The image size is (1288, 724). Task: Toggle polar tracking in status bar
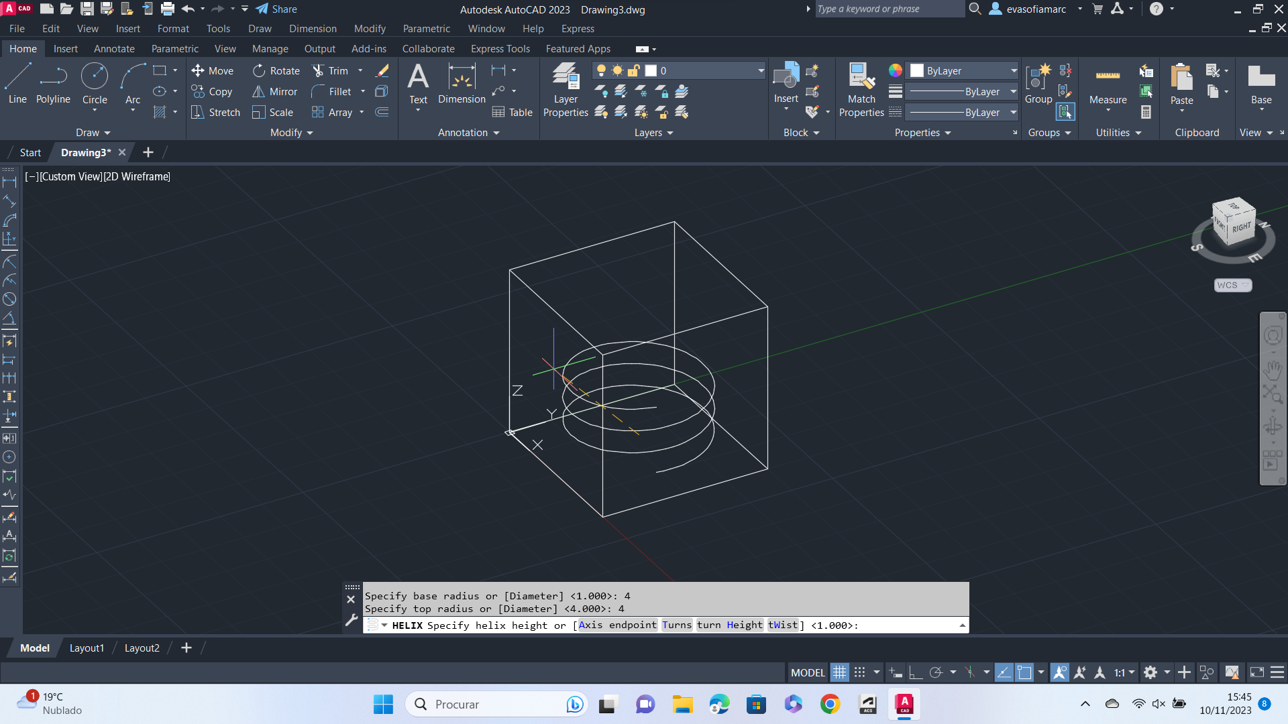(x=936, y=672)
